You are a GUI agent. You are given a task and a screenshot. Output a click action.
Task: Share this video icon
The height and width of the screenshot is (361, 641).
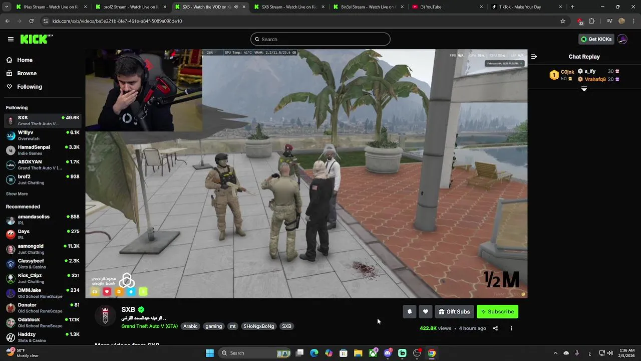[495, 328]
